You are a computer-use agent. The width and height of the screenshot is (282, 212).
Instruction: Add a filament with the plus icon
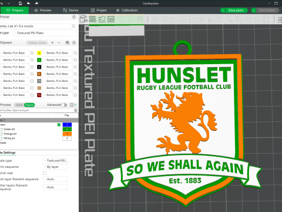coord(52,42)
